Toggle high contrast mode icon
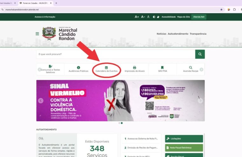The image size is (242, 157). (154, 17)
